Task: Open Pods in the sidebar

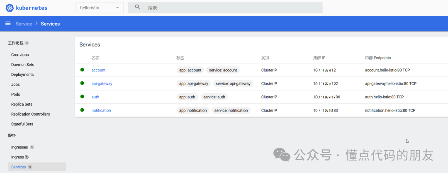Action: (15, 94)
